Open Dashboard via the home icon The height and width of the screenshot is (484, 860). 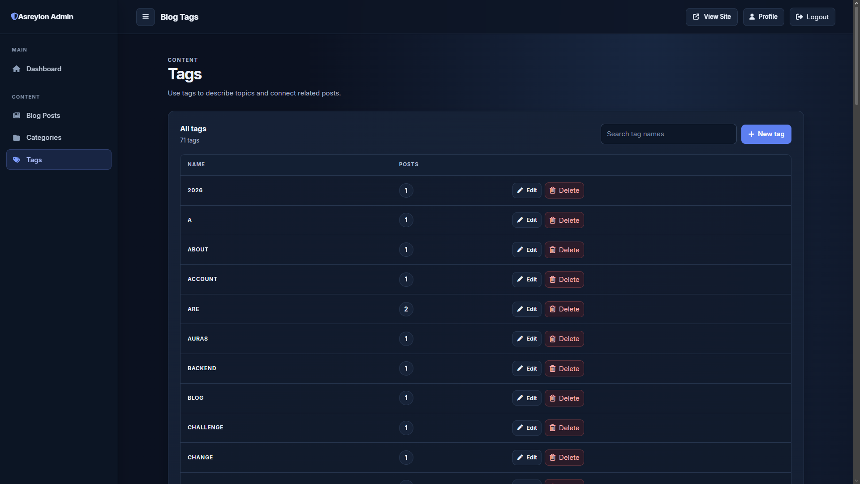pos(17,69)
